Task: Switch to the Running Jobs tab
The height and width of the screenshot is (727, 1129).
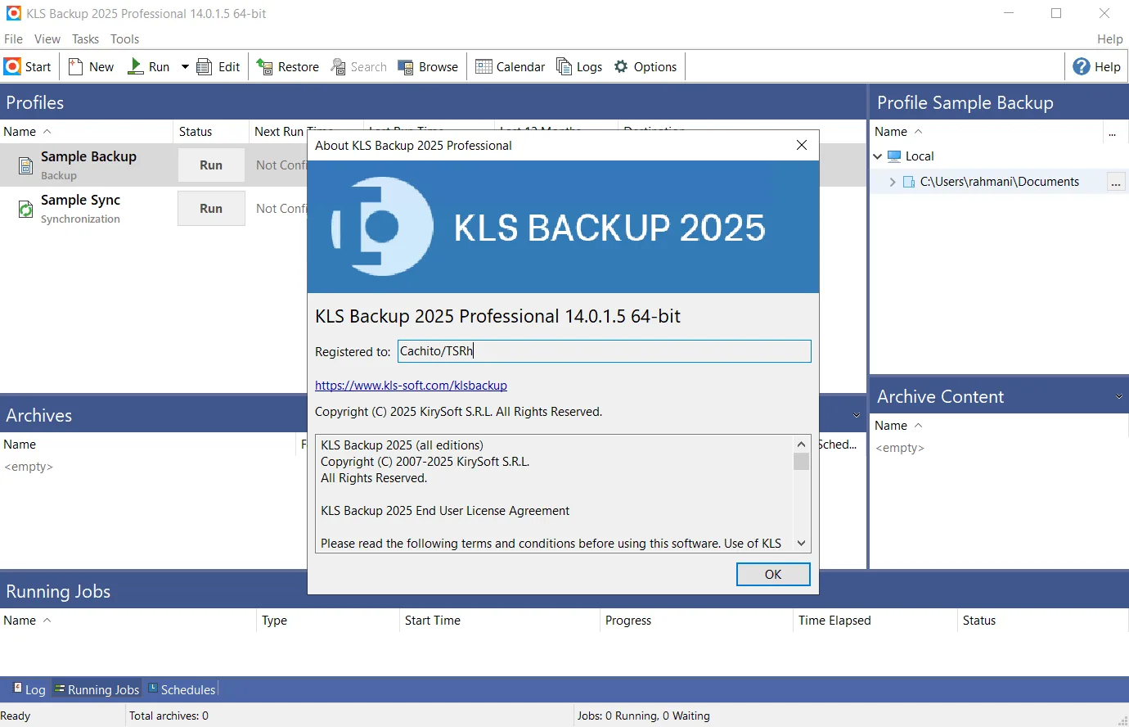Action: (x=97, y=689)
